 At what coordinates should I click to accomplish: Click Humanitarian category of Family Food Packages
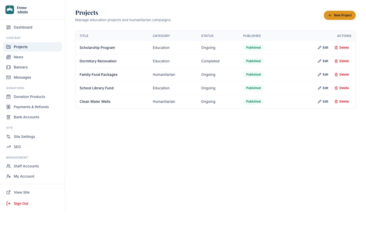point(164,74)
